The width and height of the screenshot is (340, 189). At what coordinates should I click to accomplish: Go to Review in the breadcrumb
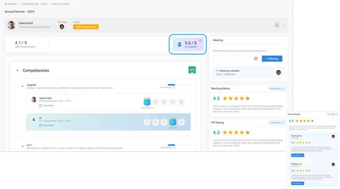(x=12, y=3)
